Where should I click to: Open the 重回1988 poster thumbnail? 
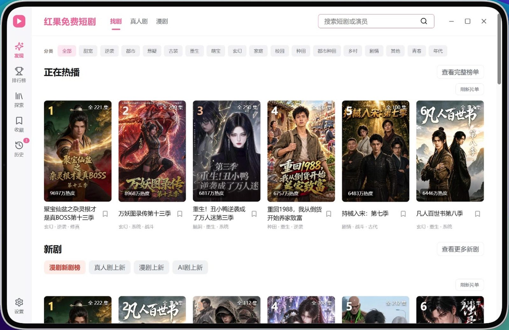click(x=301, y=151)
